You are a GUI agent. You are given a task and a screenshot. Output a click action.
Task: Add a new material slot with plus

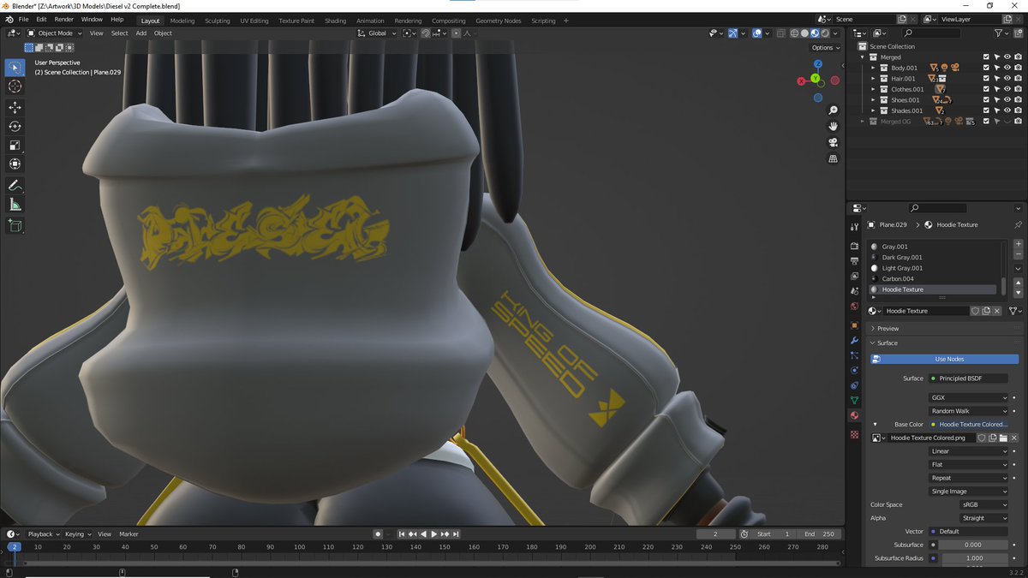(x=1018, y=244)
